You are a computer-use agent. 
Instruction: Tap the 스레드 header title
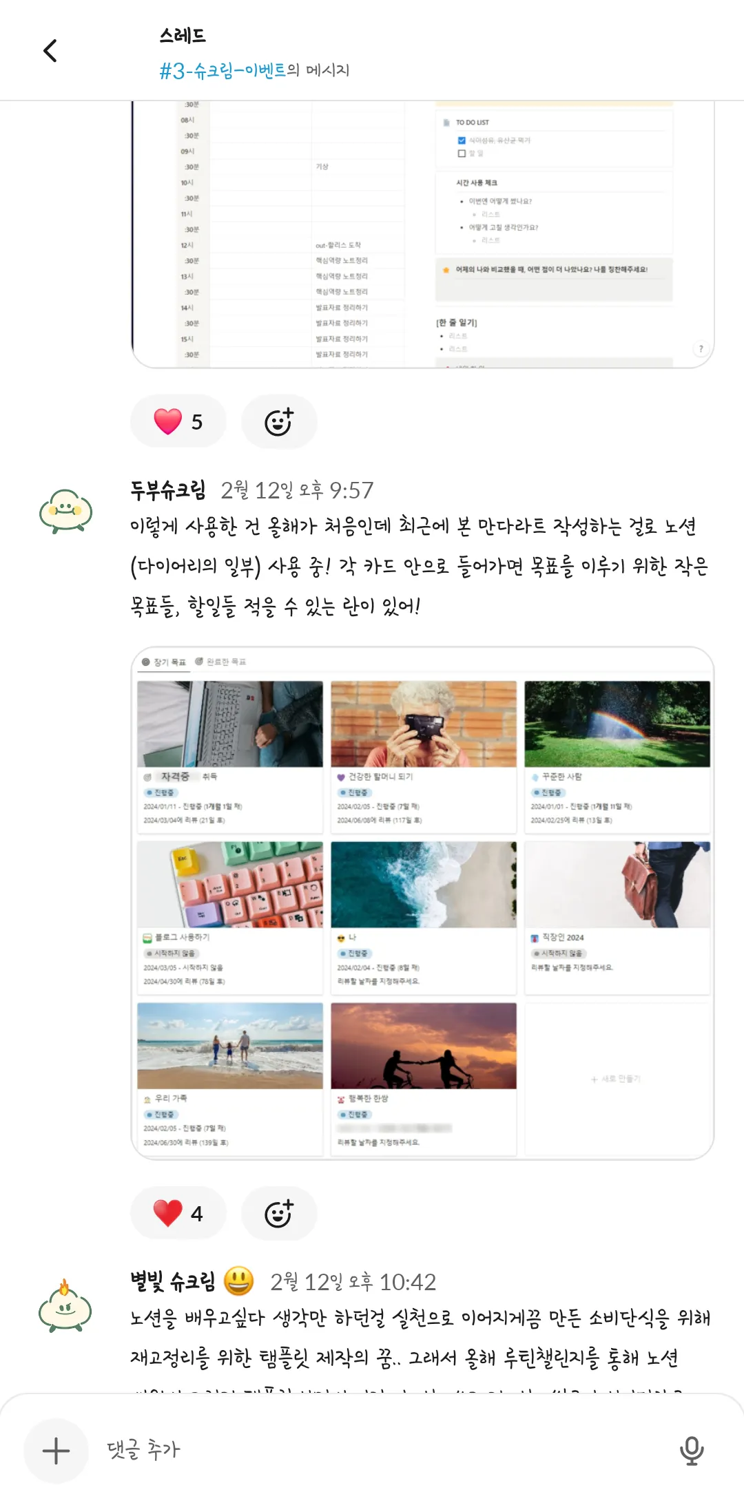pyautogui.click(x=183, y=36)
